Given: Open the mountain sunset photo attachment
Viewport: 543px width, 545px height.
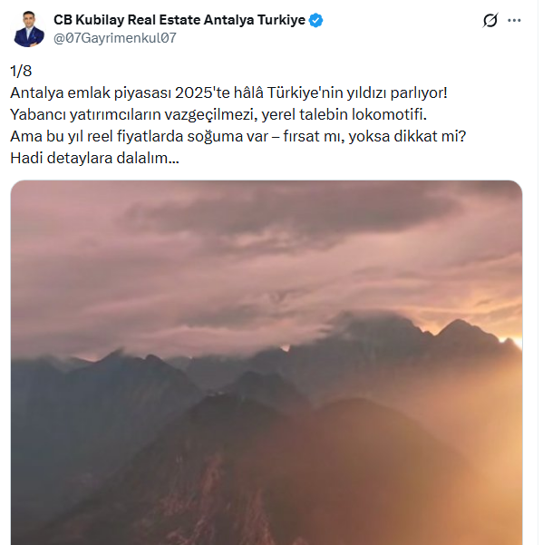Looking at the screenshot, I should 267,363.
